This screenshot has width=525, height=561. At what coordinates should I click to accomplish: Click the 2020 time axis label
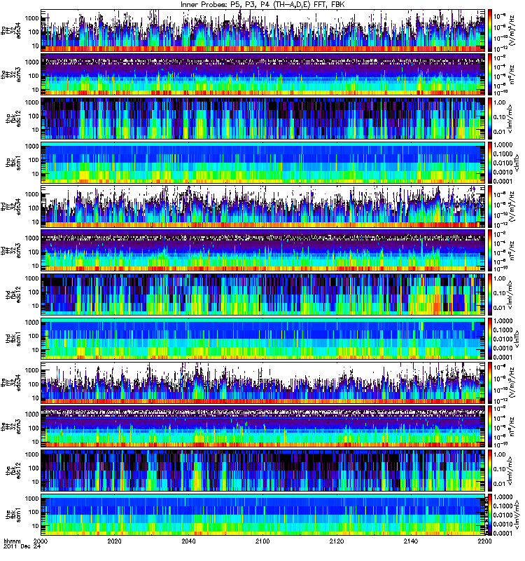[x=114, y=541]
